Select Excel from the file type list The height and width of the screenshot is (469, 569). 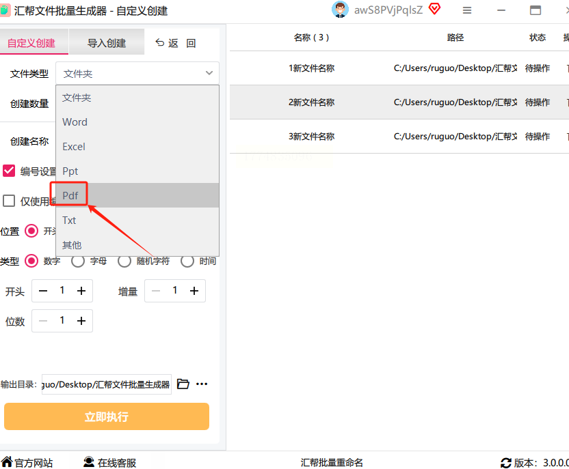(137, 147)
